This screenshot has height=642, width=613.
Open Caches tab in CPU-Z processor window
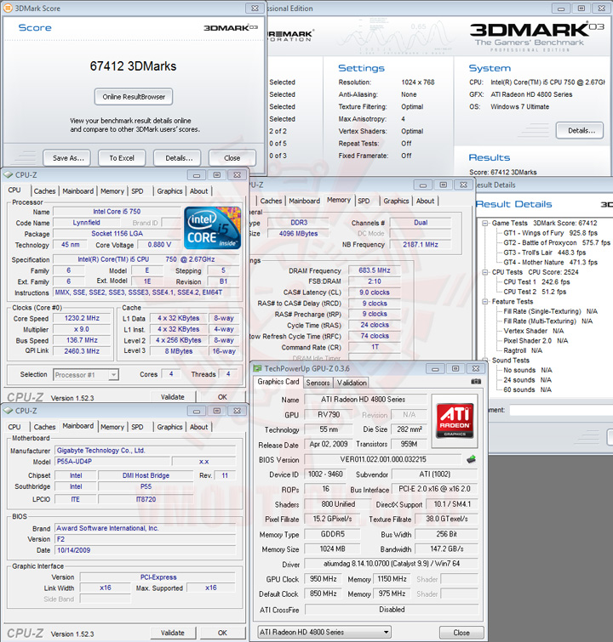44,191
